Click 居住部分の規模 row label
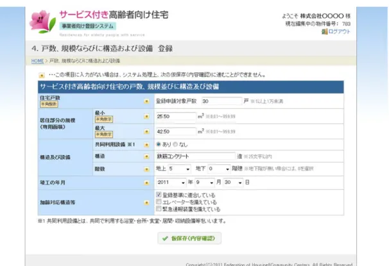 click(x=57, y=124)
